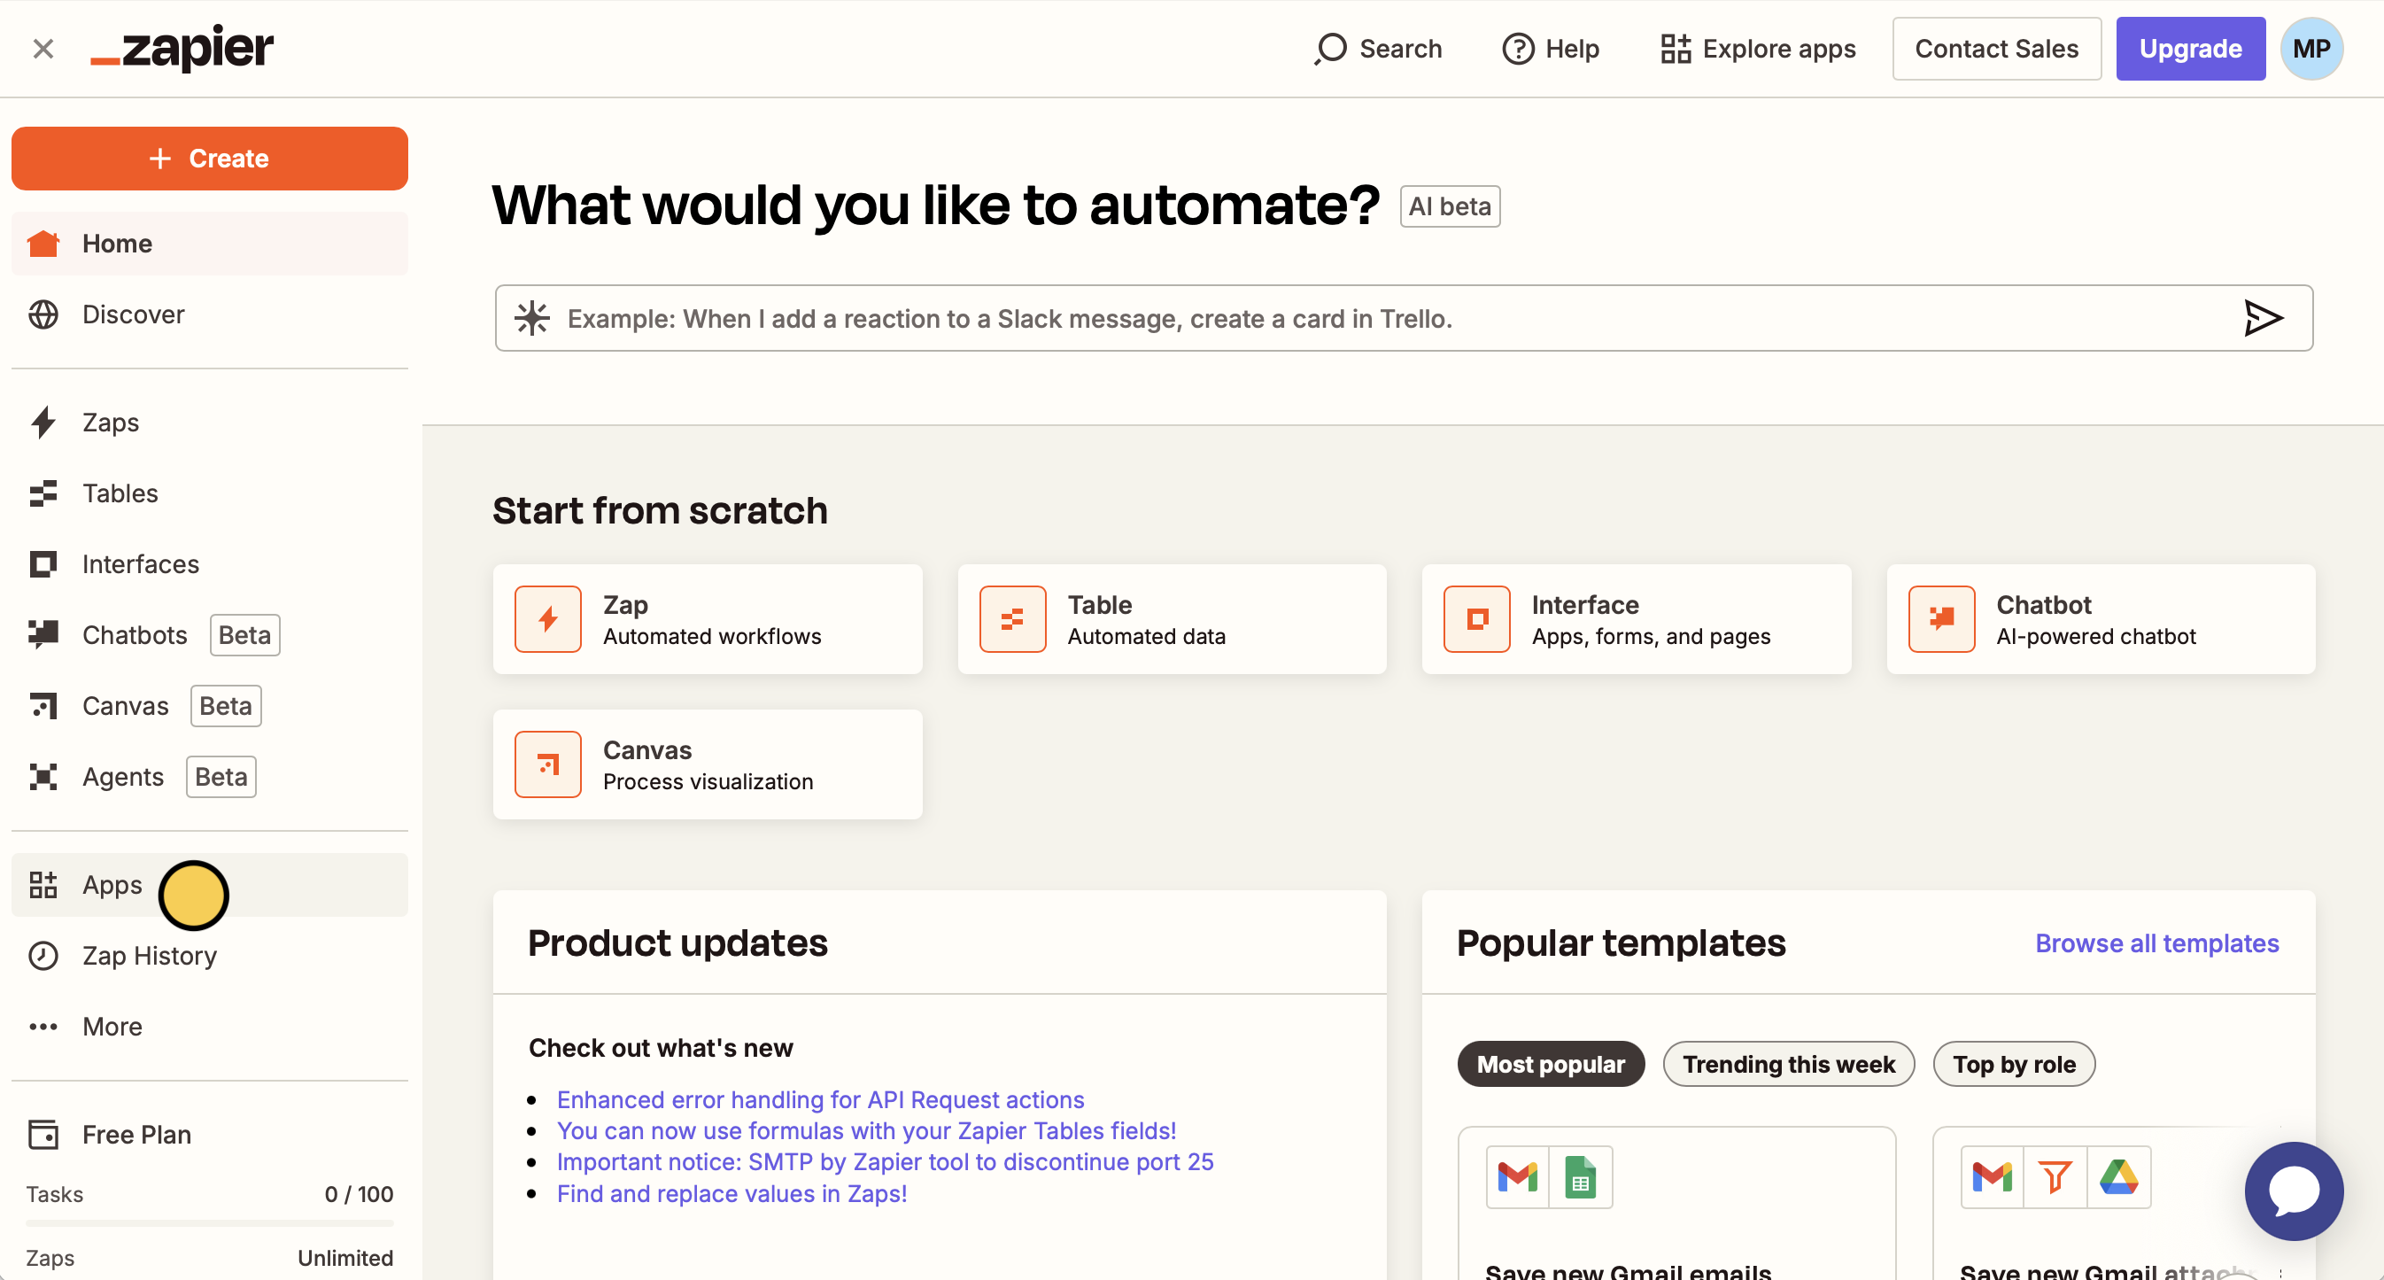Open Tables from the sidebar icon
The width and height of the screenshot is (2384, 1280).
(x=43, y=493)
